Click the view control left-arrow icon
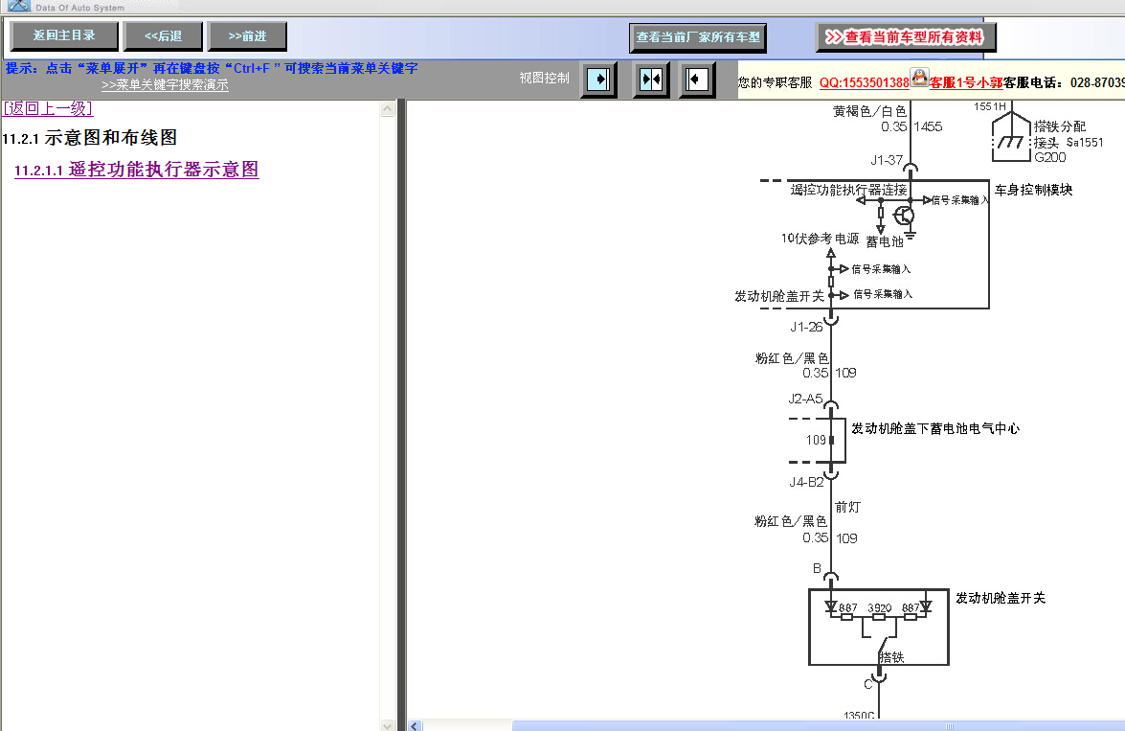Screen dimensions: 1125x731 [697, 79]
